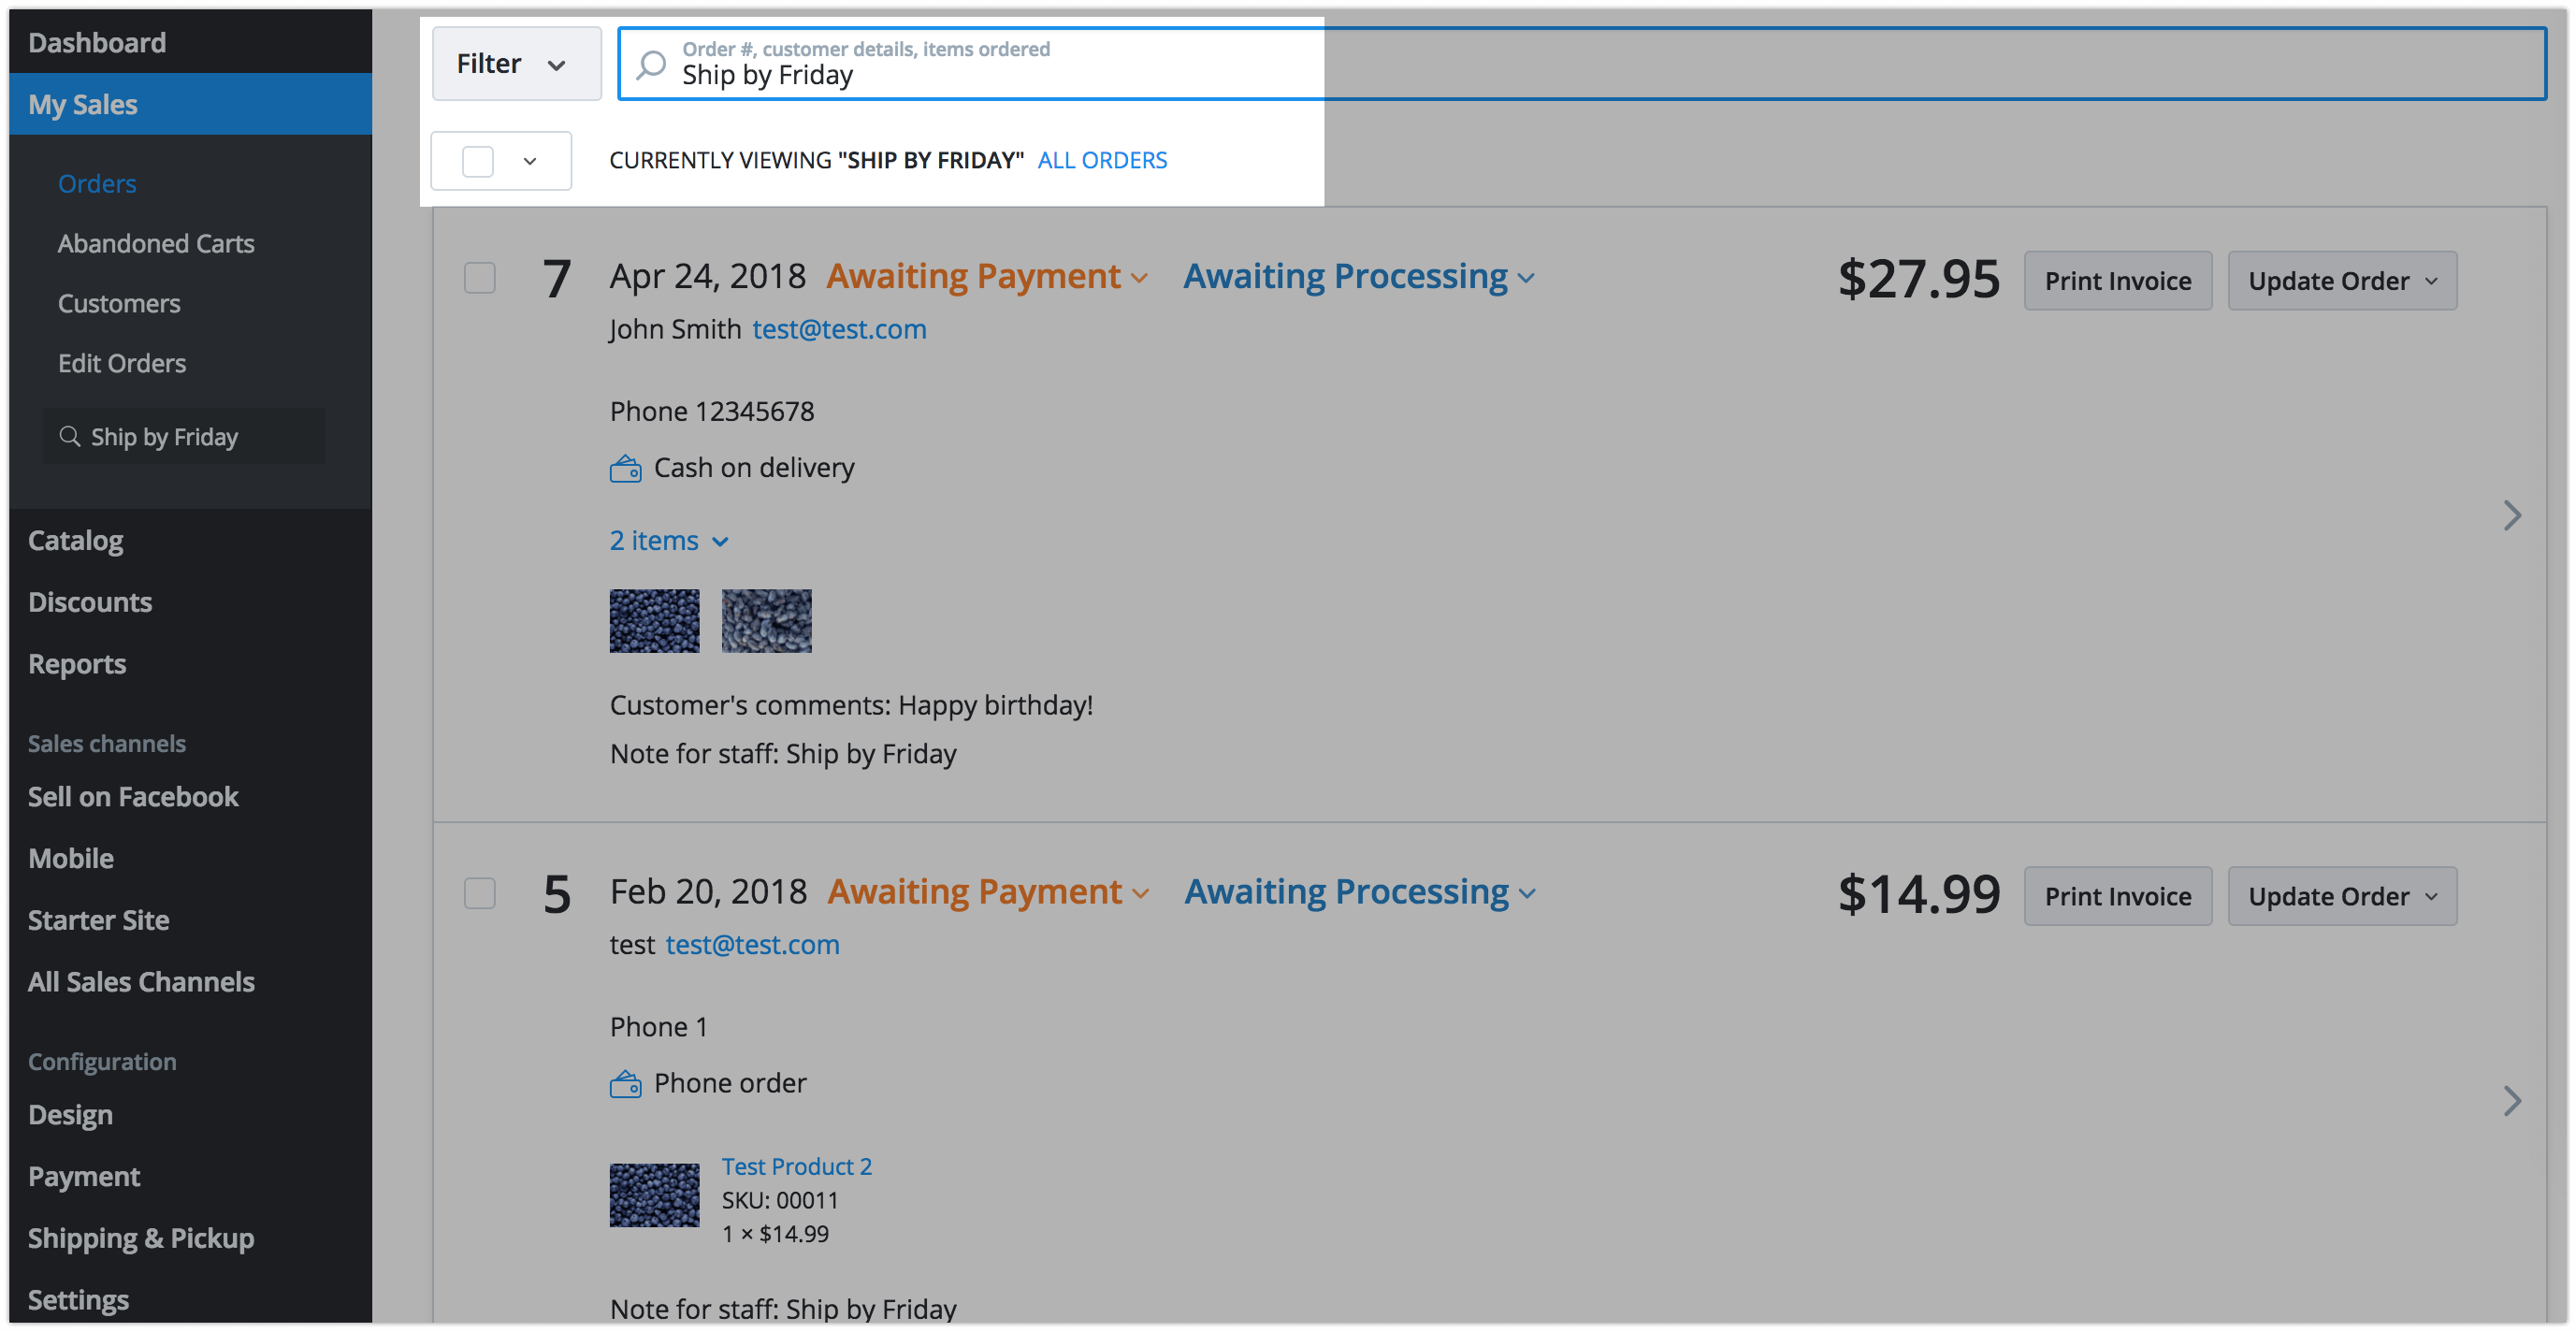Click the search icon beside sidebar Ship by Friday
Image resolution: width=2576 pixels, height=1332 pixels.
[x=69, y=436]
